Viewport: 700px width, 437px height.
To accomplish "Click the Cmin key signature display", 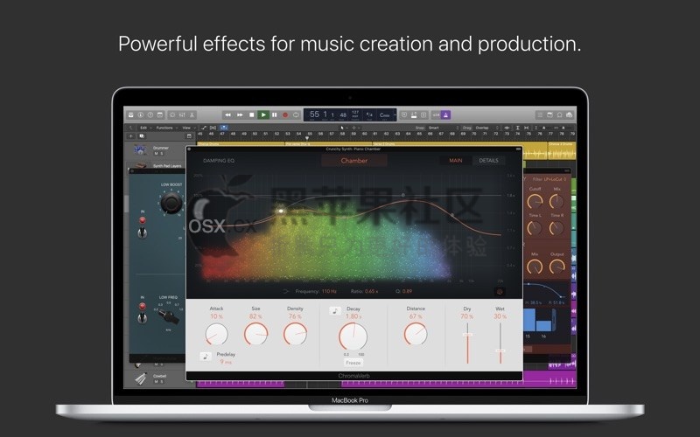I will pos(384,114).
